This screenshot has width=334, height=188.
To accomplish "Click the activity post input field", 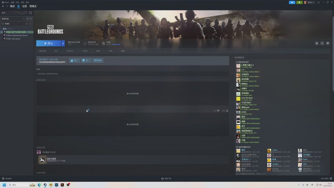I will pos(132,74).
